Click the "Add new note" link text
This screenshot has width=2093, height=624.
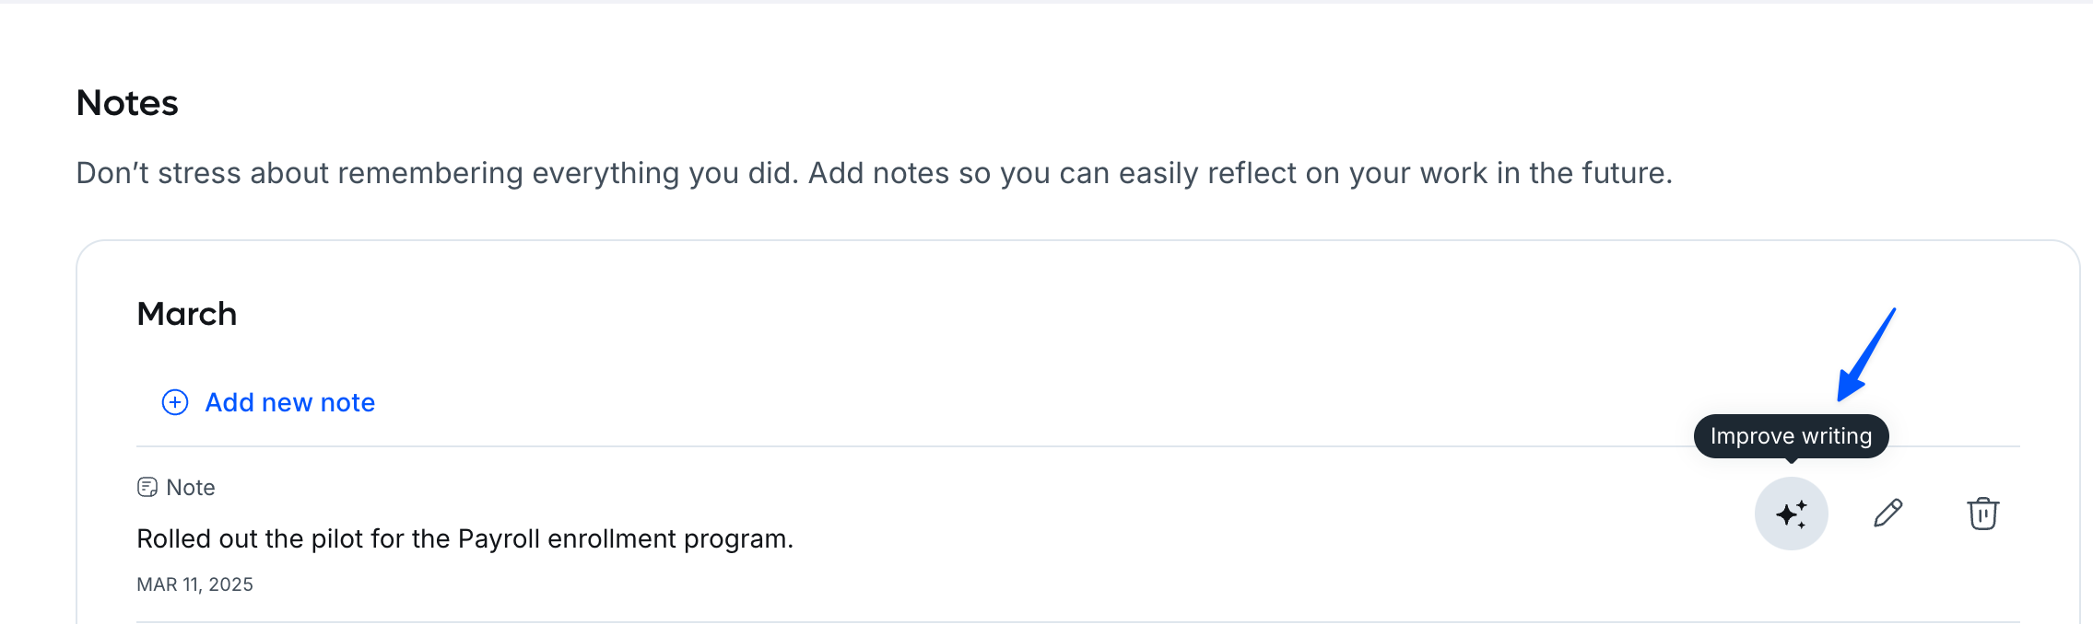289,402
